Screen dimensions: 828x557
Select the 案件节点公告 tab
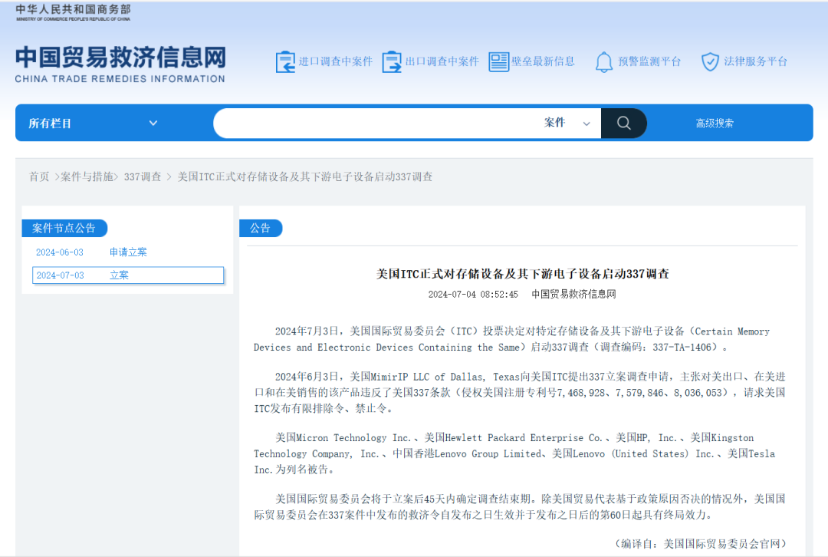coord(64,228)
